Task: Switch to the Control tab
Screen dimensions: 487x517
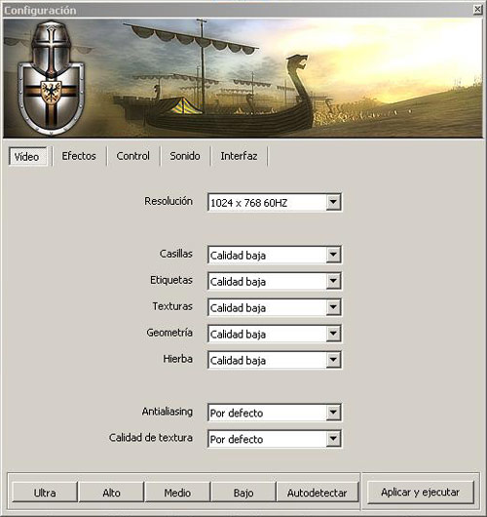Action: point(133,156)
